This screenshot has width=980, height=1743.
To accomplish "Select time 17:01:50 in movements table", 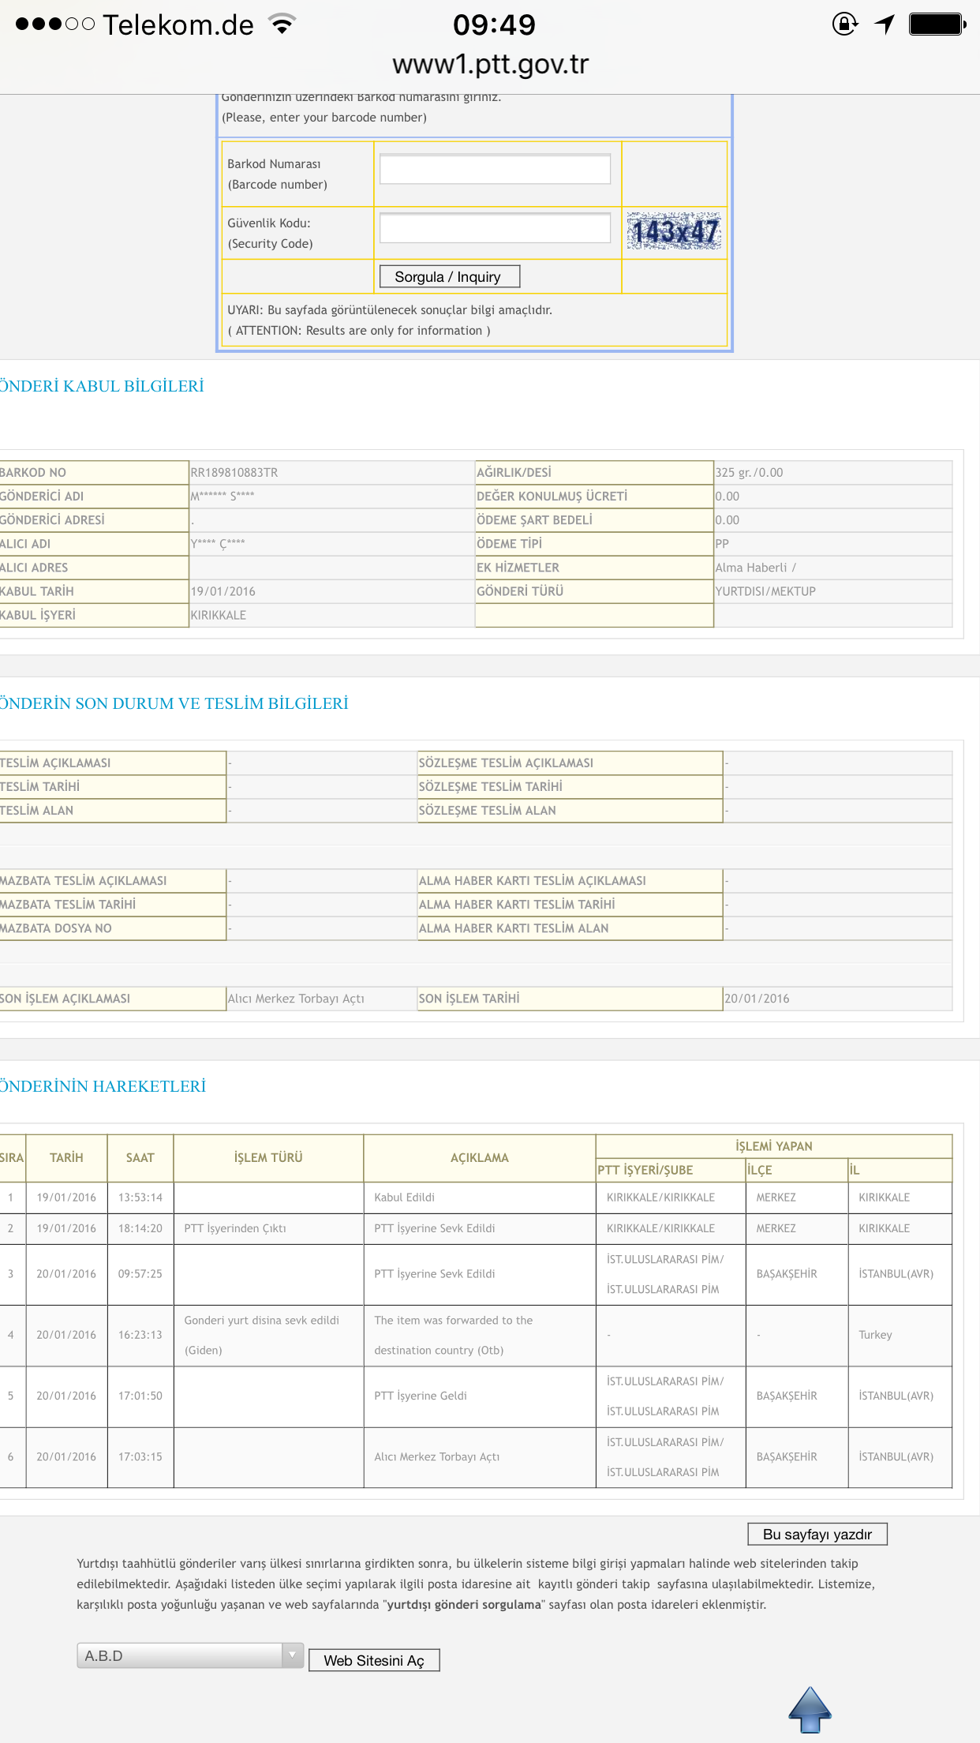I will pyautogui.click(x=140, y=1396).
